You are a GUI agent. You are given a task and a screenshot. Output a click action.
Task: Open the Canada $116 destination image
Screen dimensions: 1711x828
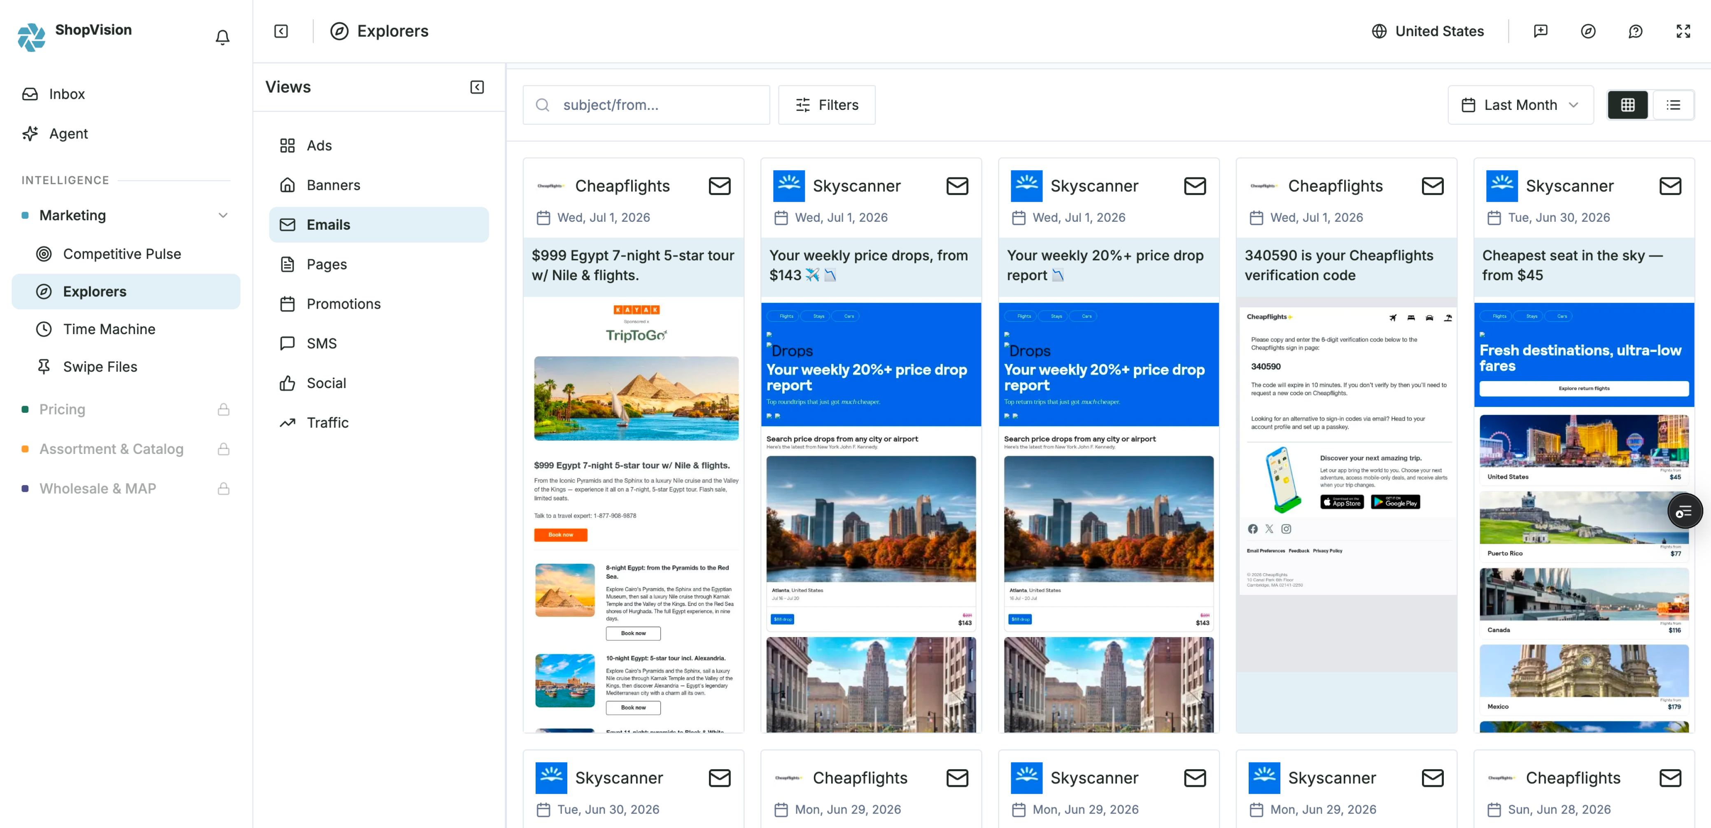point(1583,594)
